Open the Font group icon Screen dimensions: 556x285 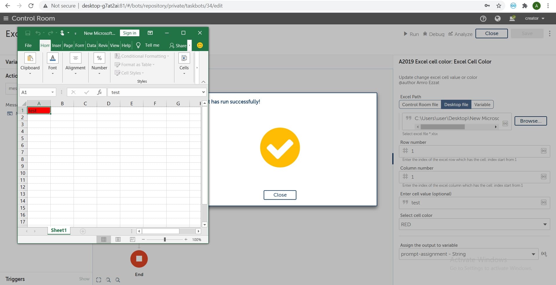coord(53,58)
